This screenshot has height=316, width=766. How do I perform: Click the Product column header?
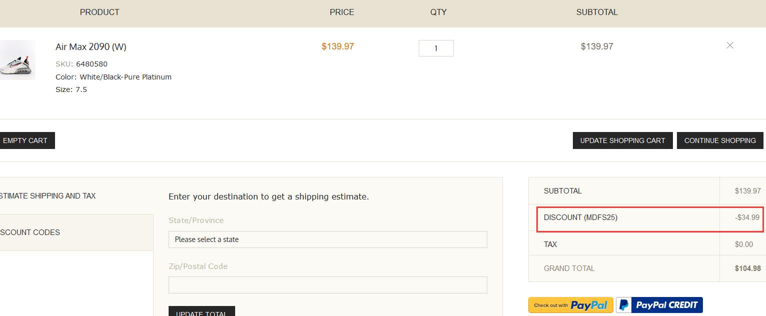[x=100, y=12]
